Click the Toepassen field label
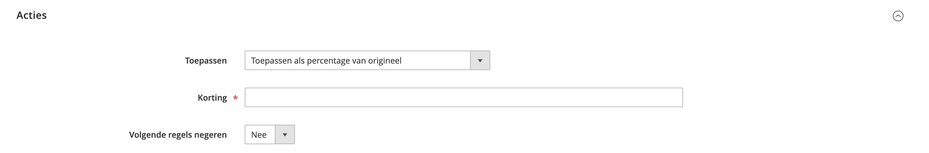Viewport: 929px width, 153px height. (206, 61)
